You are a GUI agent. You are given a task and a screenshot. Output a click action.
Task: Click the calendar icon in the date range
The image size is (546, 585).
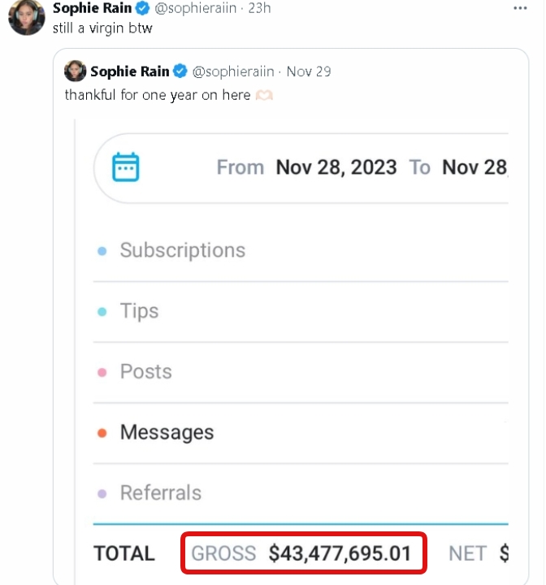click(126, 167)
